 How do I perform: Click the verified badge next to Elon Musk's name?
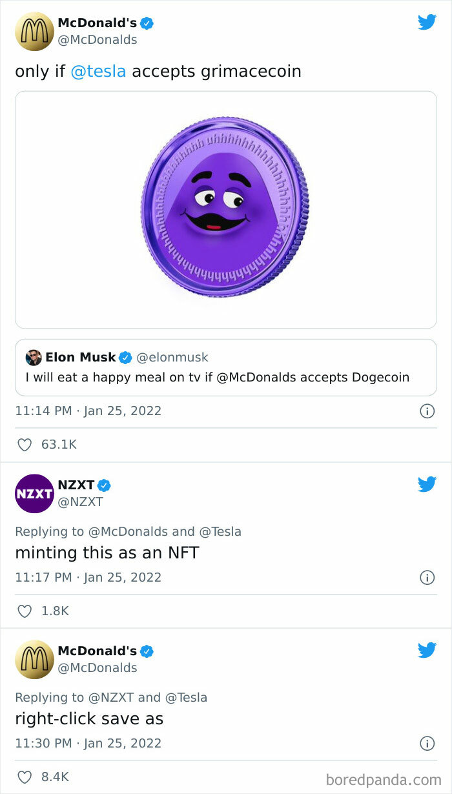click(x=127, y=357)
